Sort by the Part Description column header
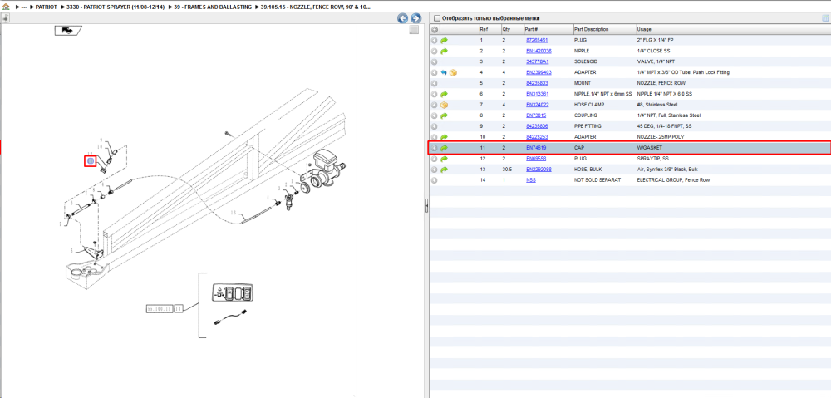Screen dimensions: 831x398 (x=603, y=30)
